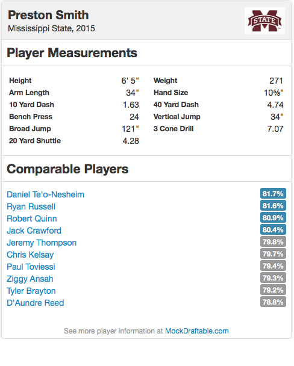
Task: View Chris Kelsay player profile
Action: [x=30, y=255]
